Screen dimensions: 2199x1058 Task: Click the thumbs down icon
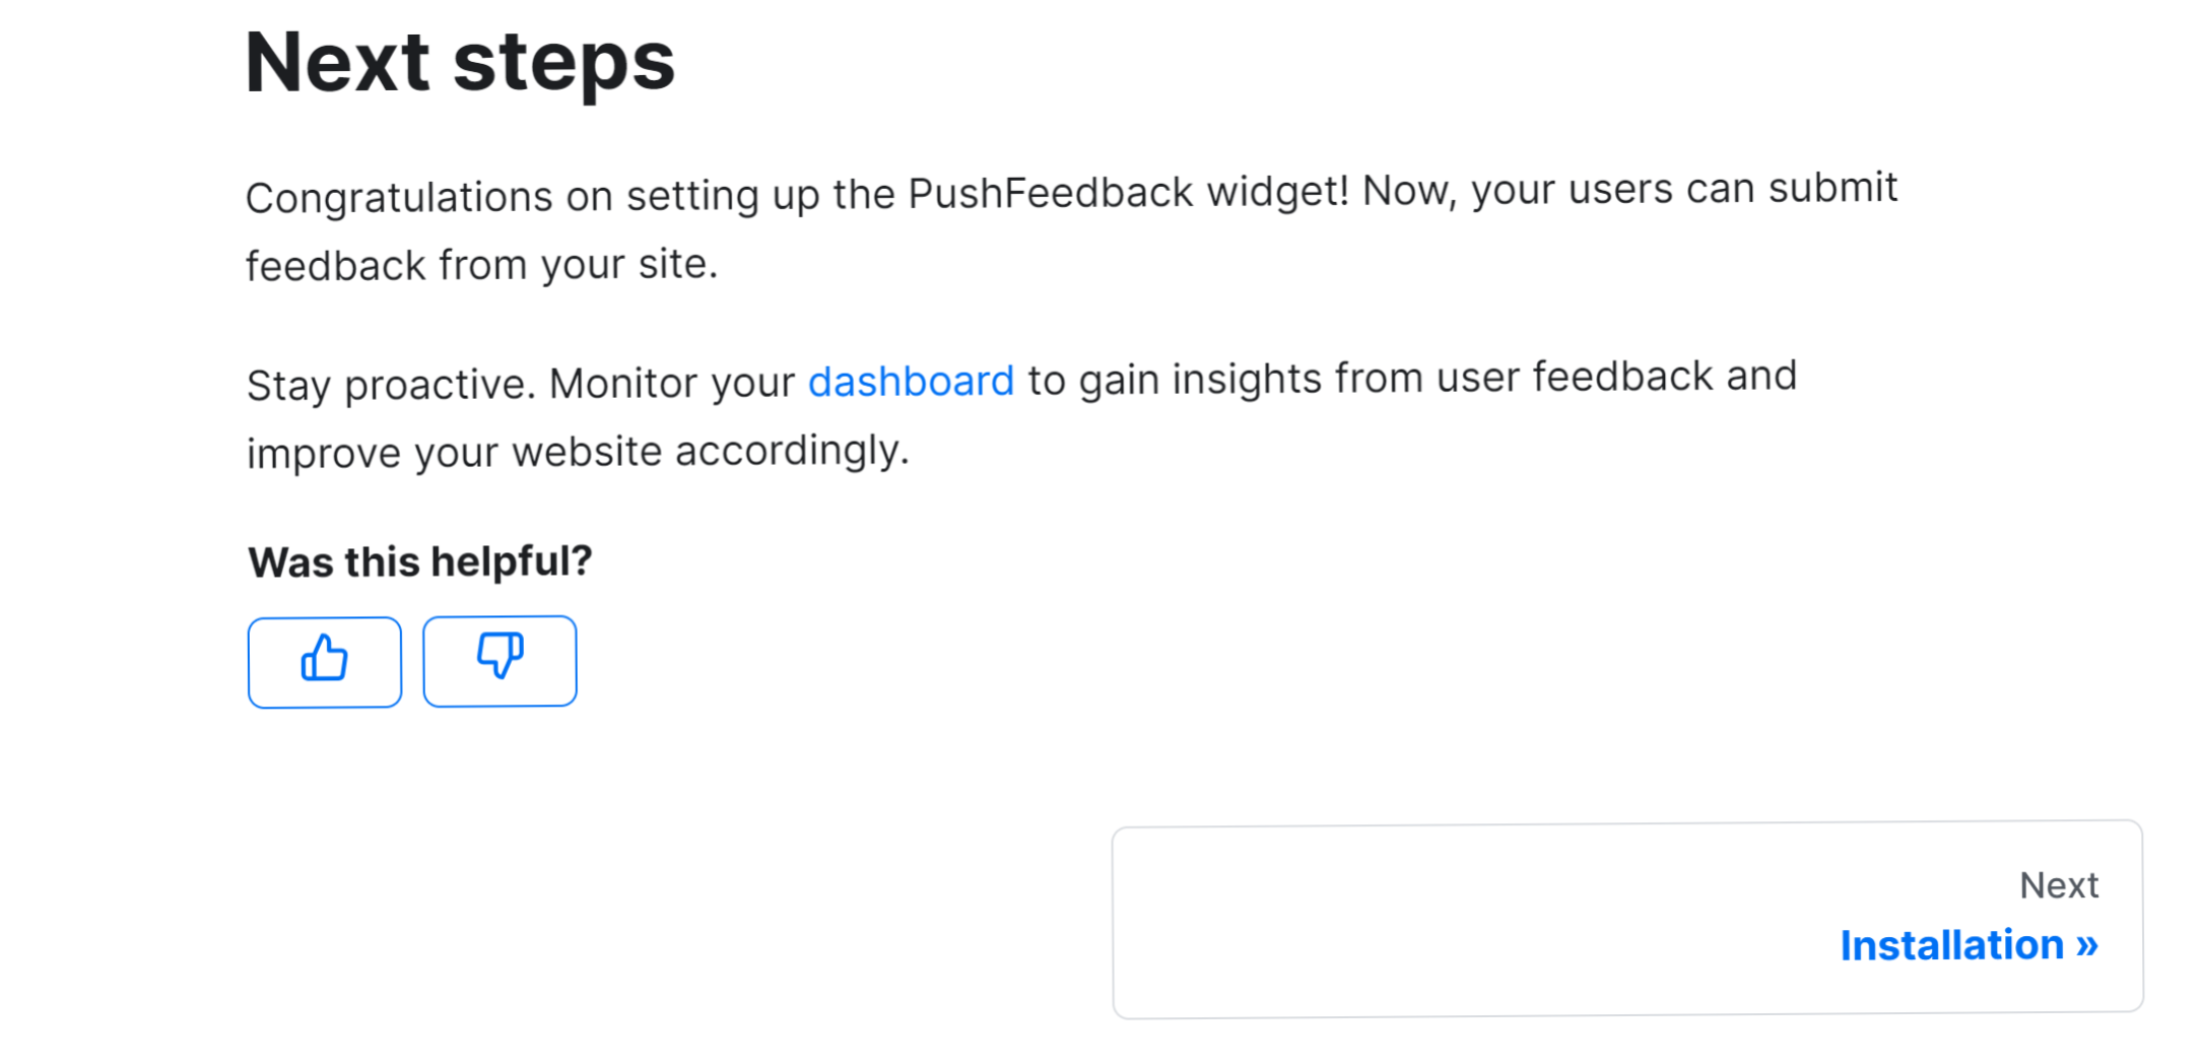click(x=500, y=655)
